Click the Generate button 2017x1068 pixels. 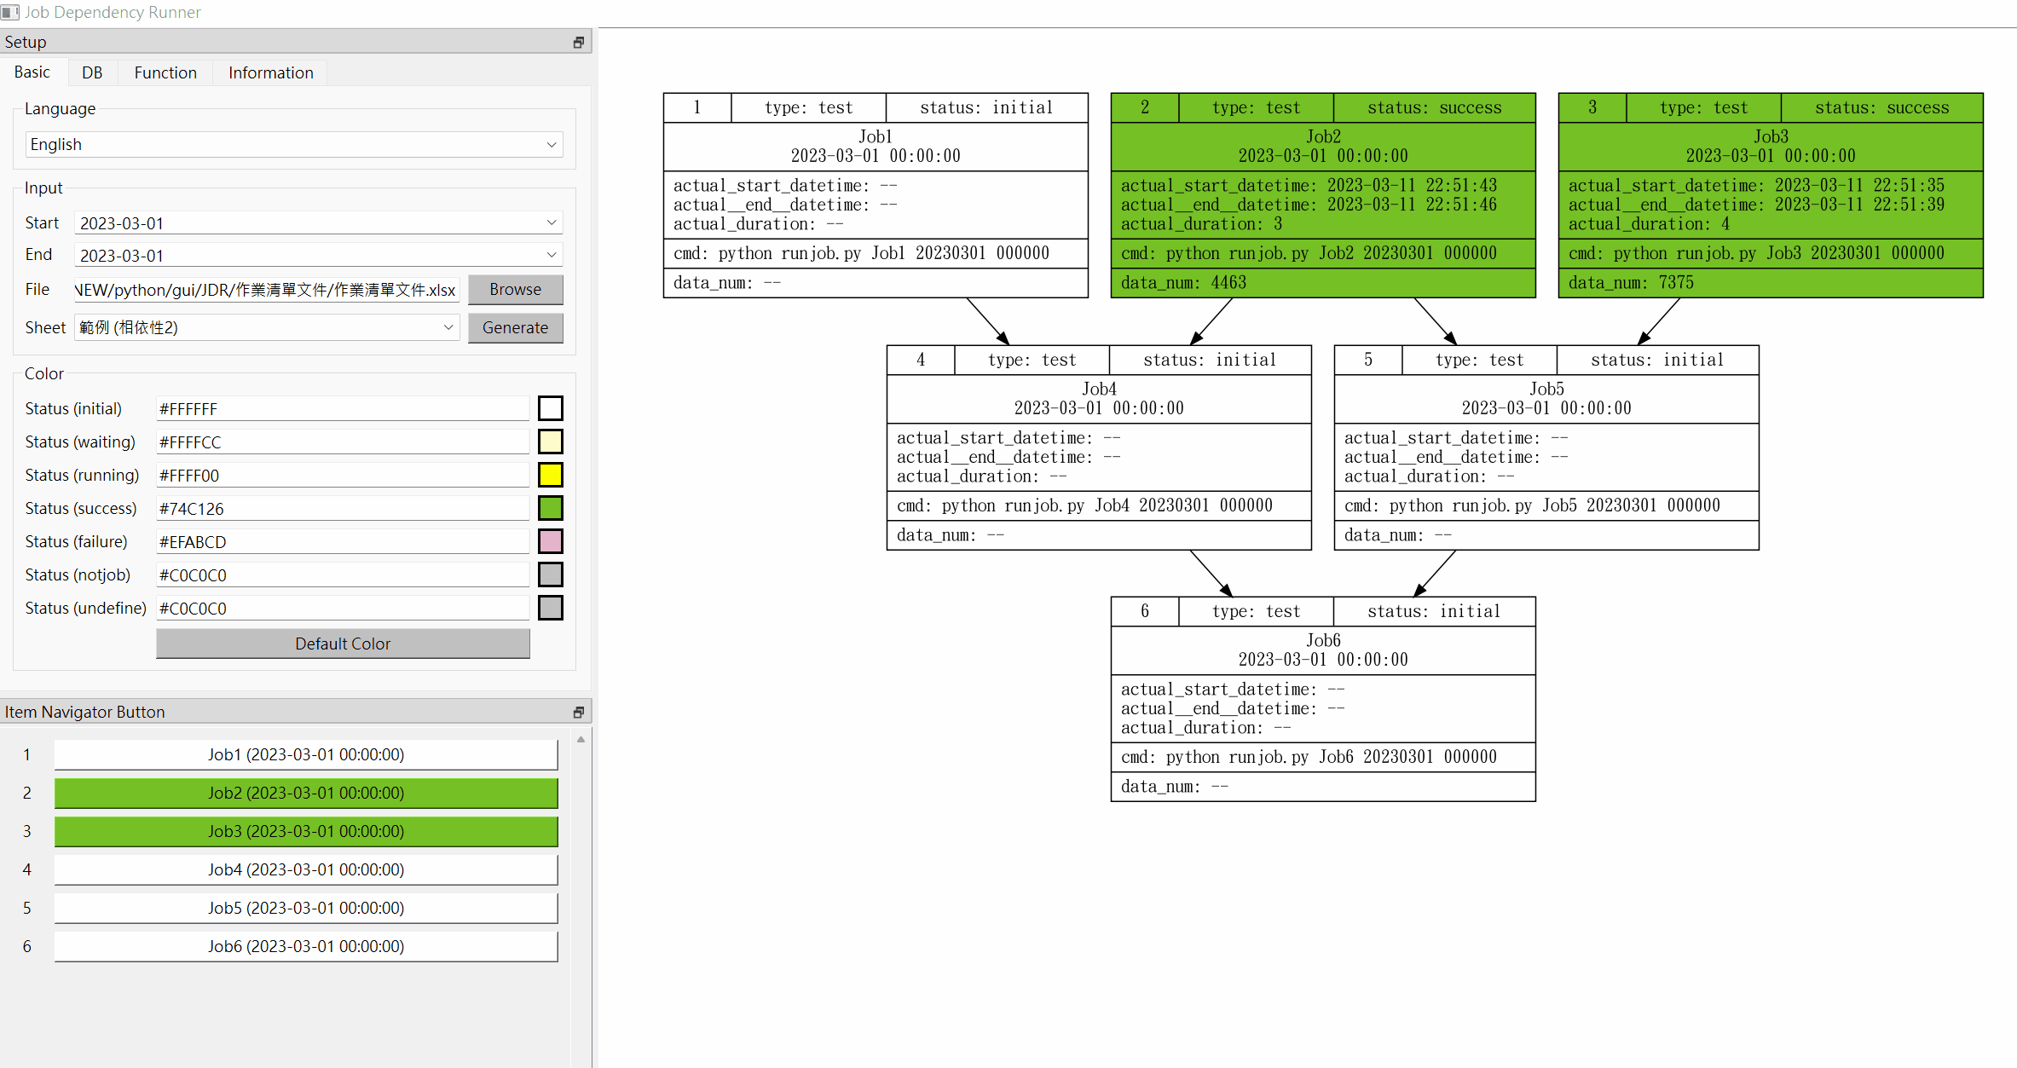[515, 327]
